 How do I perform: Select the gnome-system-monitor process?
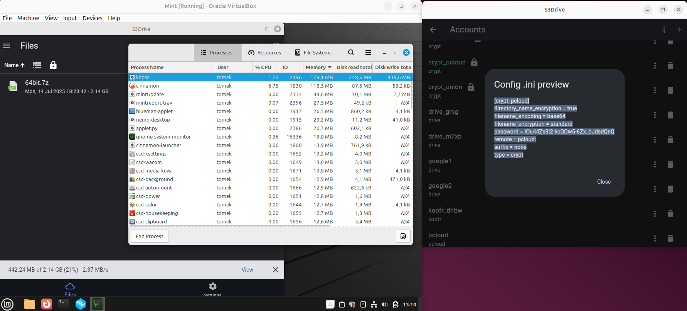pyautogui.click(x=270, y=137)
